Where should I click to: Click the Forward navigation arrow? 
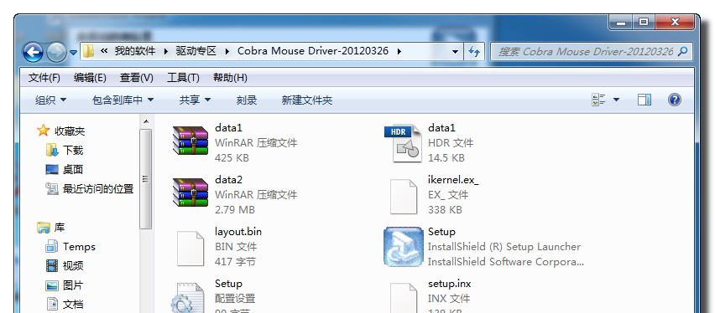click(x=56, y=53)
